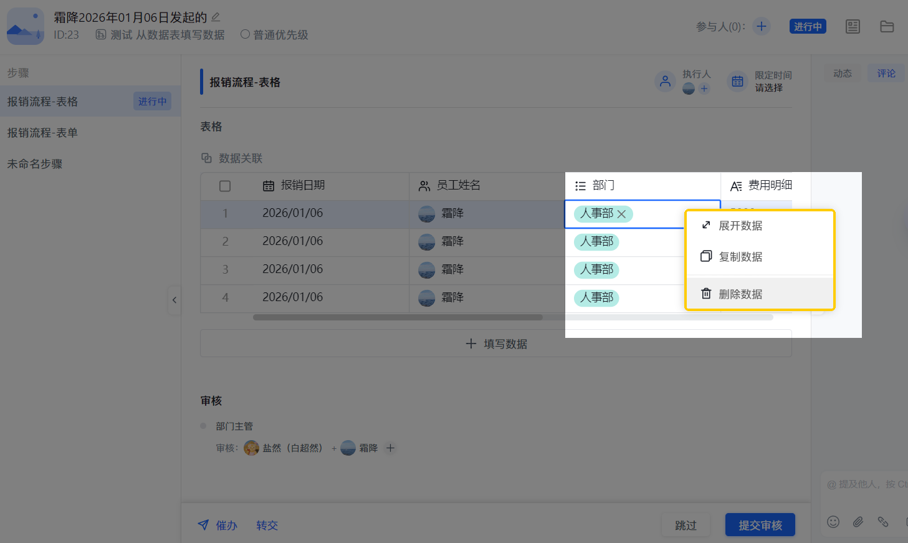The height and width of the screenshot is (543, 908).
Task: Open the 进行中 status dropdown
Action: [808, 26]
